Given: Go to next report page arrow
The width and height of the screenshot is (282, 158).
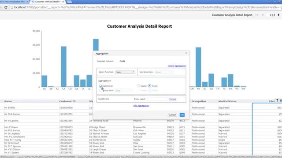Looking at the screenshot, I should pyautogui.click(x=278, y=15).
